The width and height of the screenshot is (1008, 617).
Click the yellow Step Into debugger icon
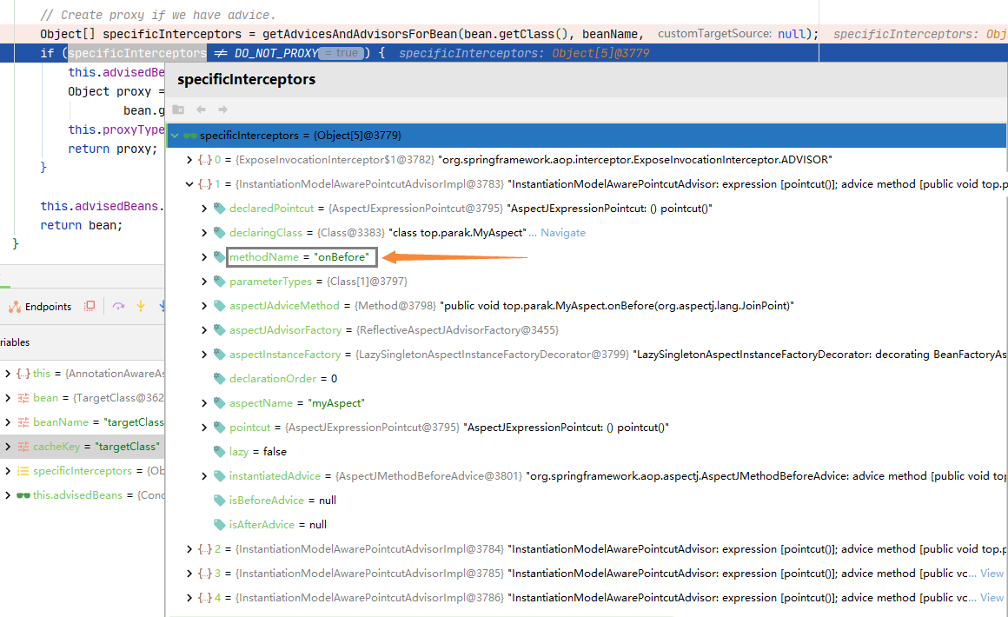click(140, 307)
